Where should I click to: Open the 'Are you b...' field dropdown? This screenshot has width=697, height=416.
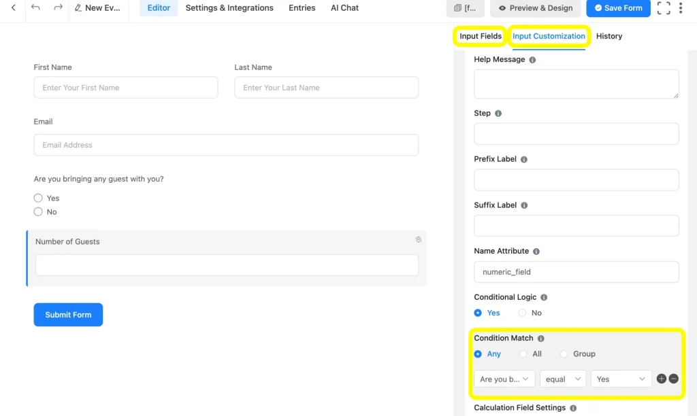[504, 379]
